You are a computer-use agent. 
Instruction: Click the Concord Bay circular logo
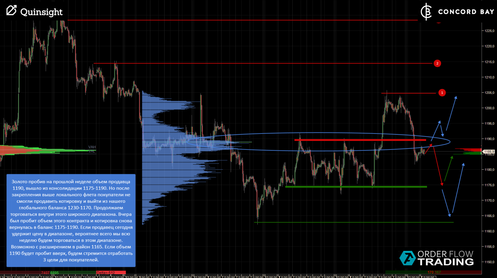[x=426, y=12]
